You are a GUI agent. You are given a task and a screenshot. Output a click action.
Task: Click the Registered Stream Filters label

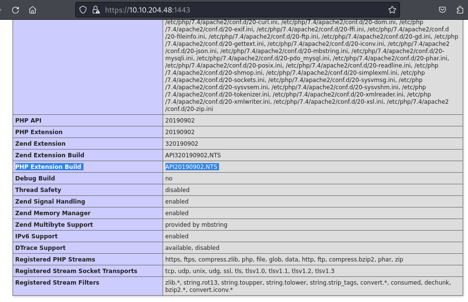pyautogui.click(x=57, y=283)
